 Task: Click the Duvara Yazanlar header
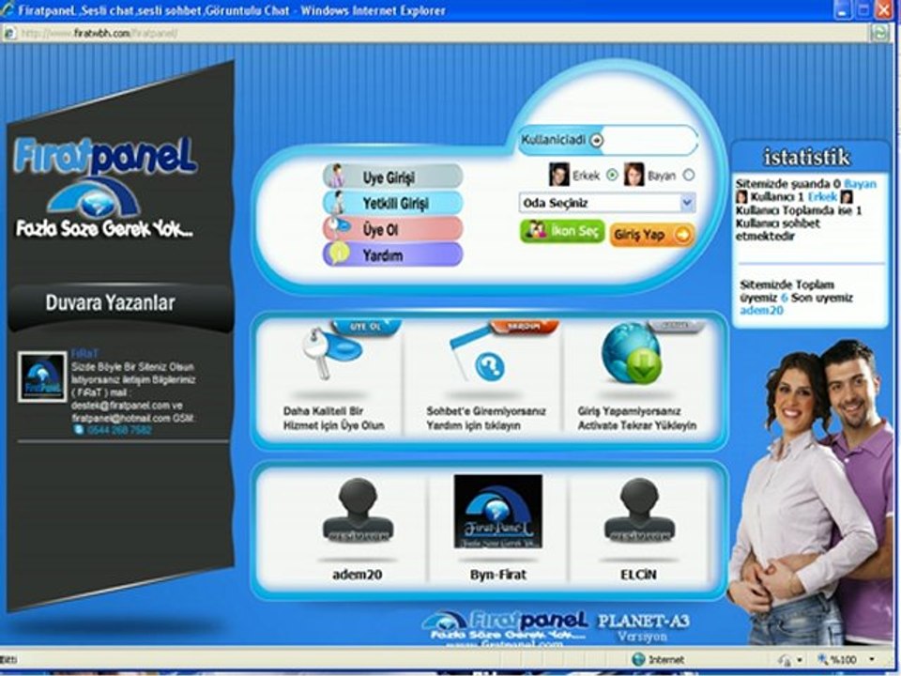(111, 303)
